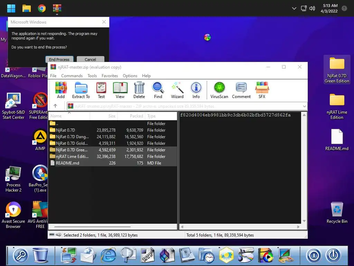Image resolution: width=354 pixels, height=266 pixels.
Task: Select the Recycle Bin desktop icon
Action: point(337,213)
